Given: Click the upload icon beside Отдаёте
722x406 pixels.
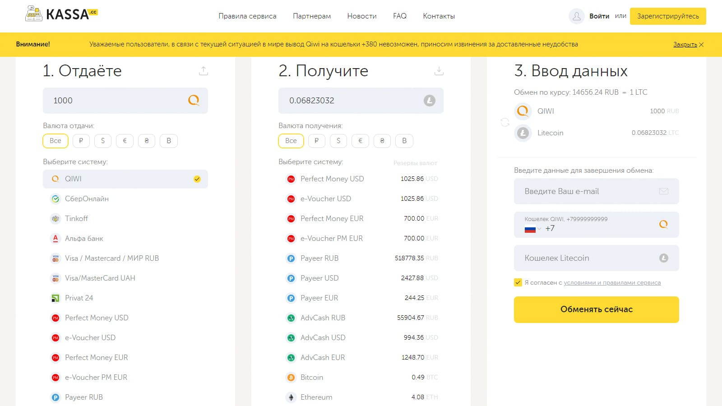Looking at the screenshot, I should coord(204,71).
